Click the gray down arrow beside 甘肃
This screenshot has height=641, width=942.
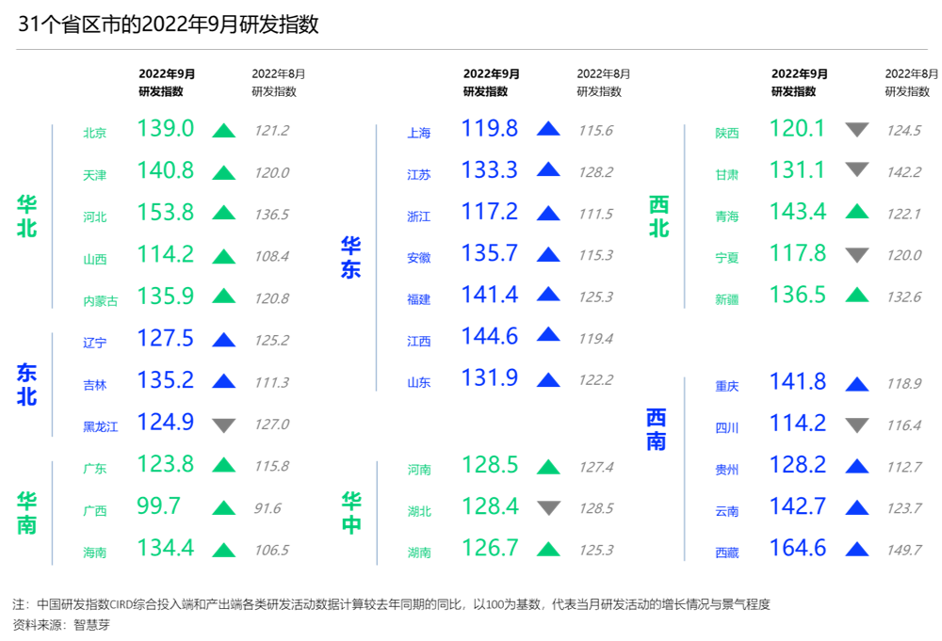point(856,170)
